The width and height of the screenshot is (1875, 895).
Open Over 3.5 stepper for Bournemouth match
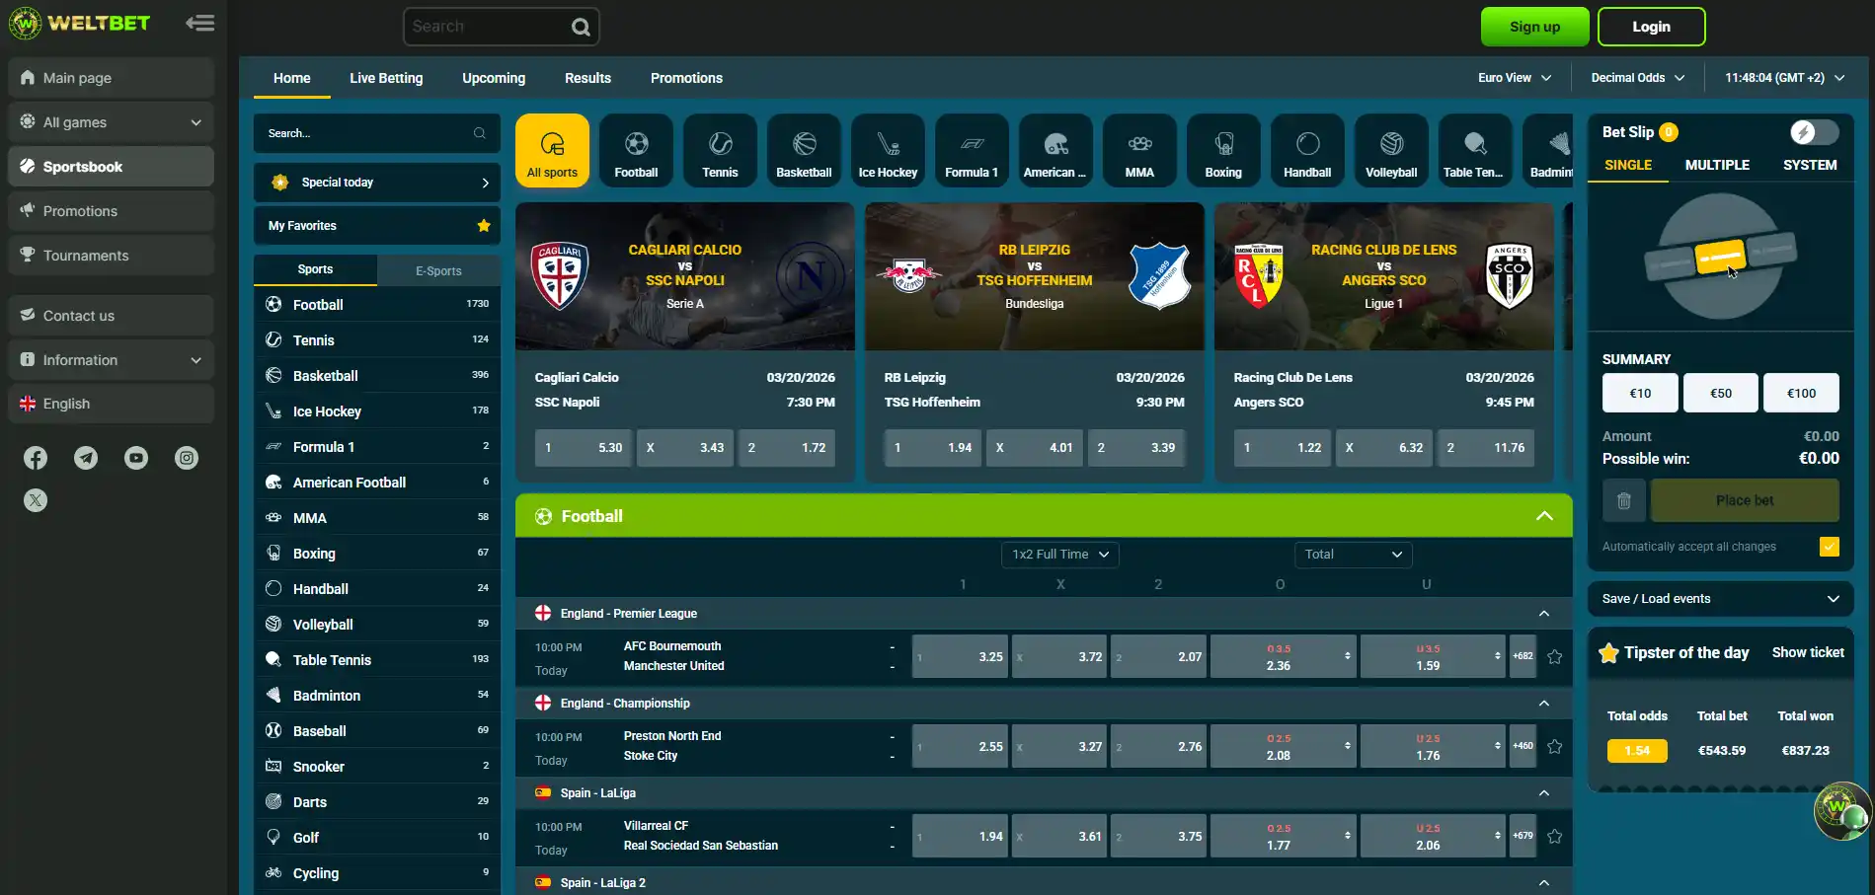click(x=1347, y=657)
